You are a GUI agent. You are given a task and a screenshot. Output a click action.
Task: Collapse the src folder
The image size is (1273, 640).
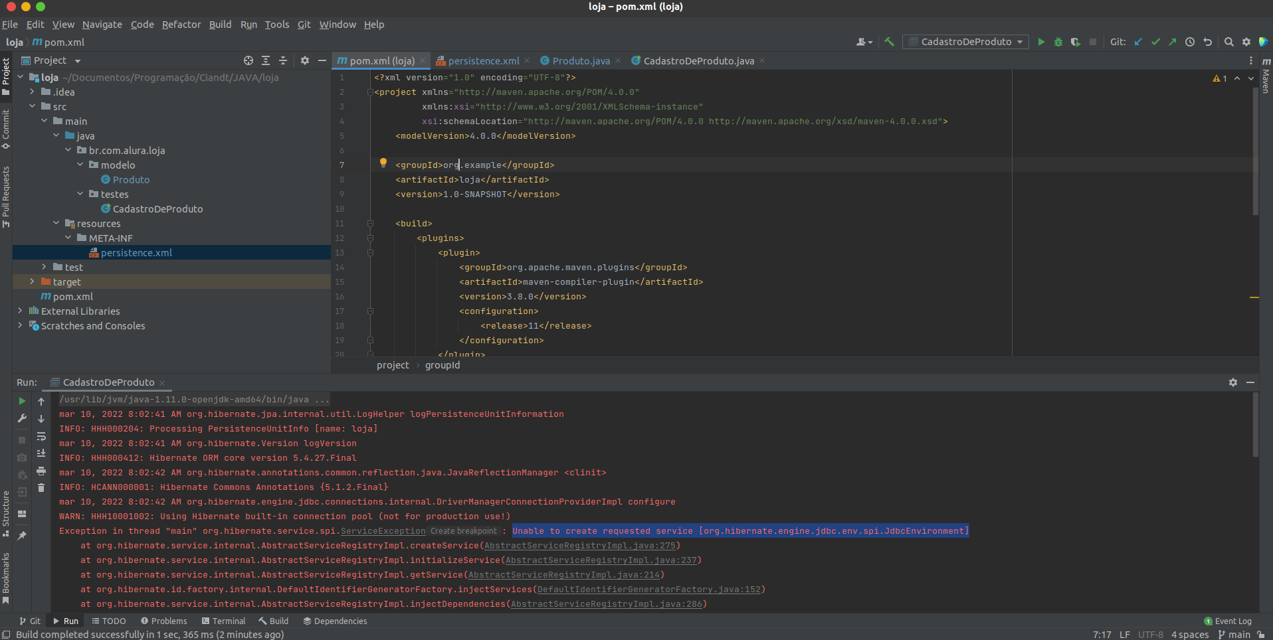(x=33, y=106)
